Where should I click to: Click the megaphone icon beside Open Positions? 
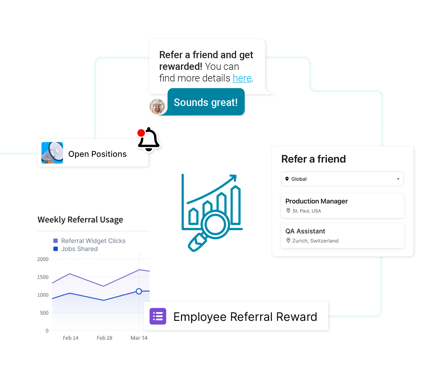[52, 153]
